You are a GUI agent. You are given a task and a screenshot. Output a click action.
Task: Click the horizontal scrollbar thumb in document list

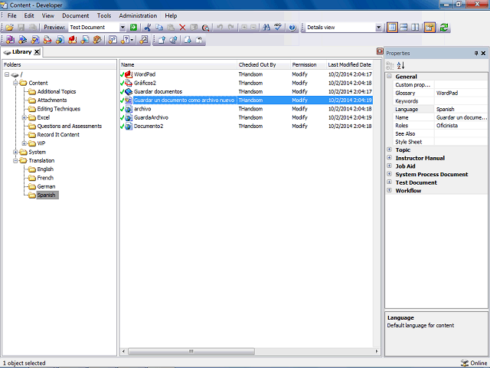pyautogui.click(x=191, y=351)
